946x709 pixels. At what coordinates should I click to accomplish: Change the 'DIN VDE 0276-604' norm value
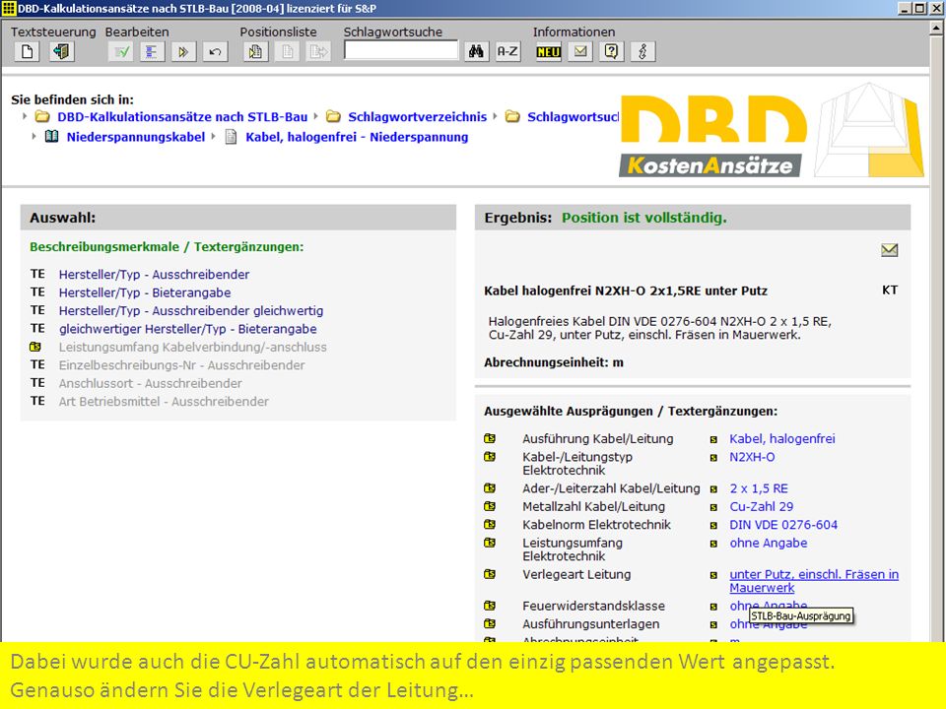[783, 525]
